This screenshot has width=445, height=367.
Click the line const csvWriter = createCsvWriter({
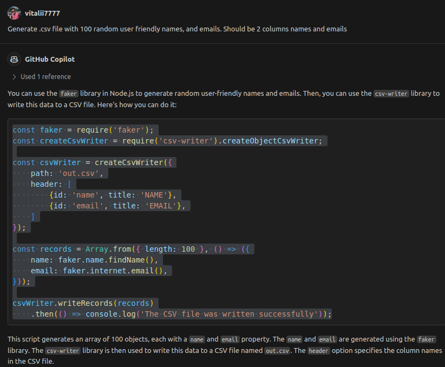pyautogui.click(x=92, y=162)
